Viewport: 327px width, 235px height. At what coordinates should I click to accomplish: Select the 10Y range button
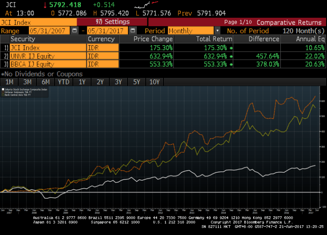(155, 82)
